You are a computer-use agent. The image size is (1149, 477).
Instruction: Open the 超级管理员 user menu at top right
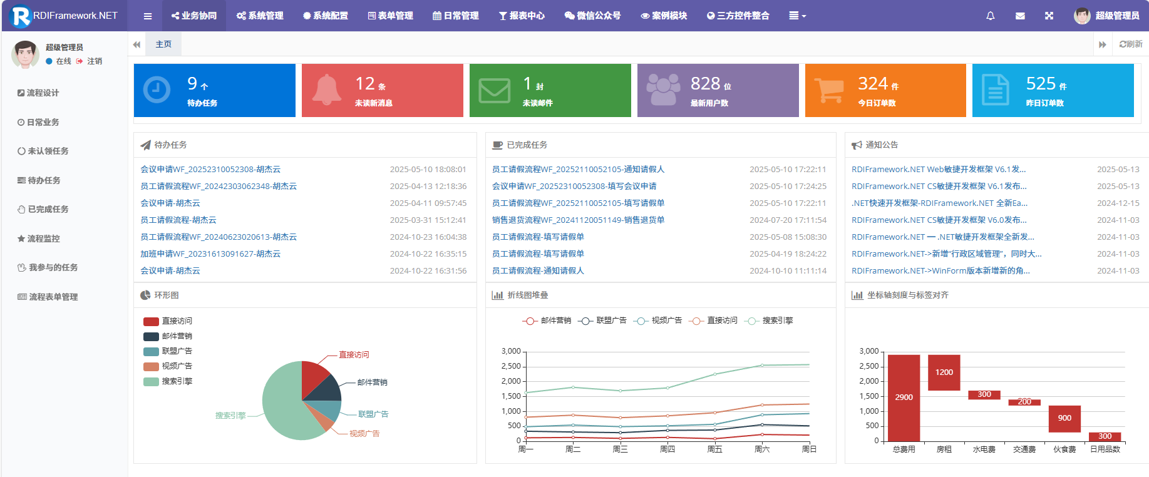point(1107,16)
